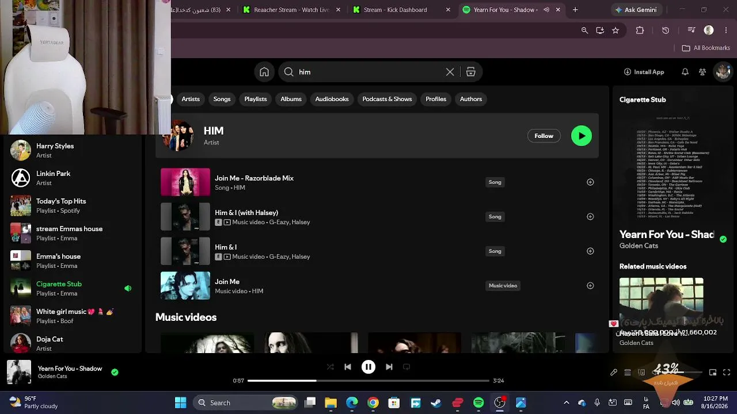Open lyrics microphone icon in player bar
Viewport: 737px width, 414px height.
coord(614,373)
